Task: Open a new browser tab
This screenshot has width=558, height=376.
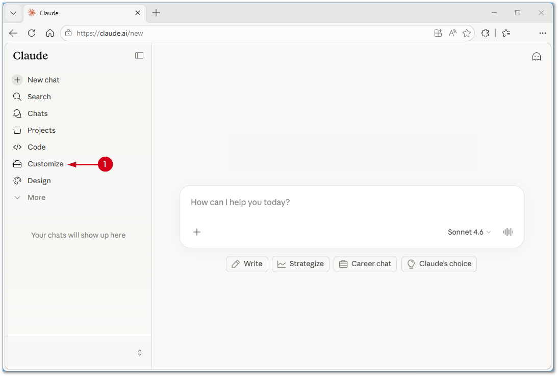Action: click(x=156, y=13)
